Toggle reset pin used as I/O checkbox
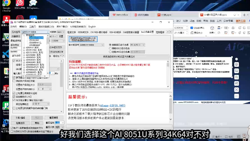250x141 pixels. pos(14,97)
